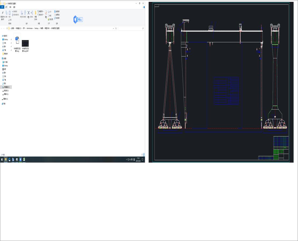The height and width of the screenshot is (241, 298).
Task: Click Paste shortcut (粘贴快捷方式) in ribbon
Action: point(15,15)
